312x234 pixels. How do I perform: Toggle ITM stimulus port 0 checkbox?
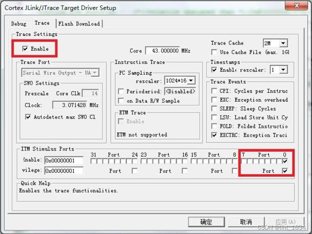click(285, 161)
